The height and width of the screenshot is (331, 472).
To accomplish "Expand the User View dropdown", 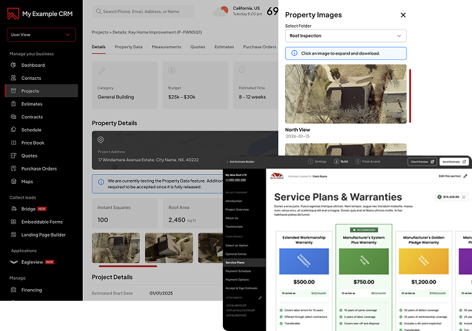I will pyautogui.click(x=41, y=35).
